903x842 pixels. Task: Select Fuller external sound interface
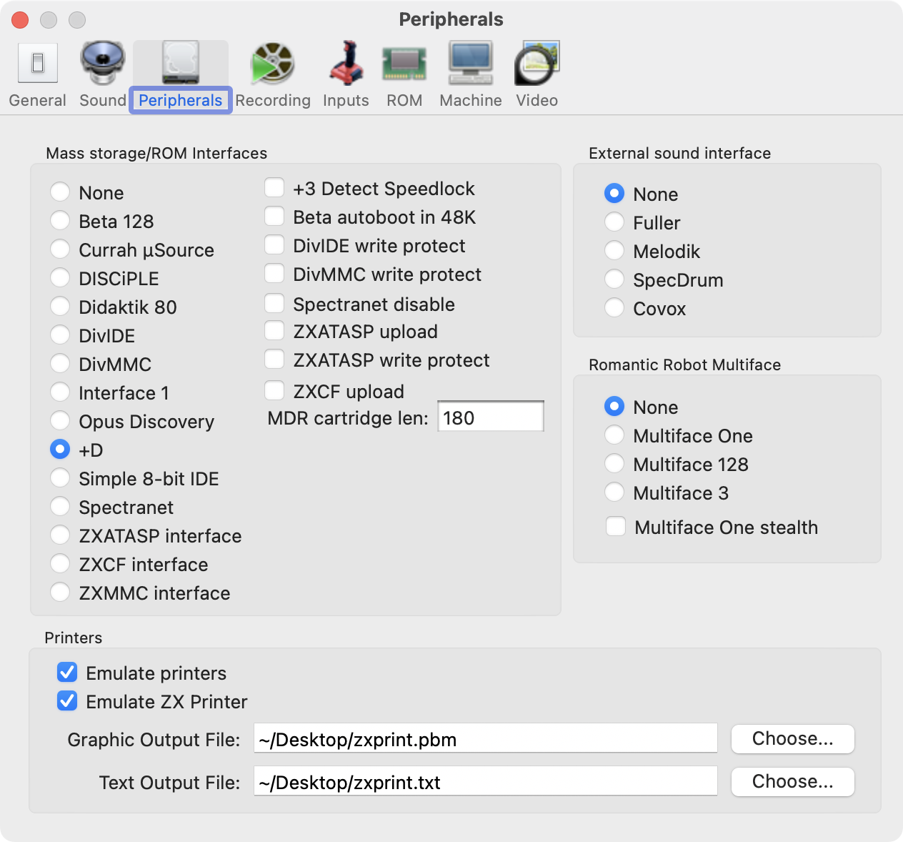(x=614, y=222)
